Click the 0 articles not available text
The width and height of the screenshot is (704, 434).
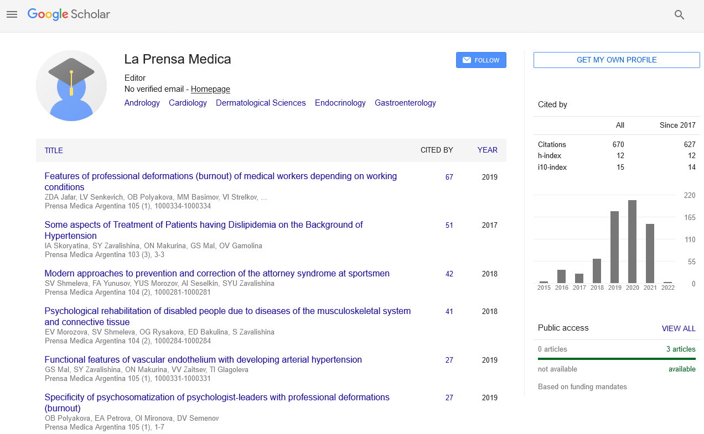[552, 349]
